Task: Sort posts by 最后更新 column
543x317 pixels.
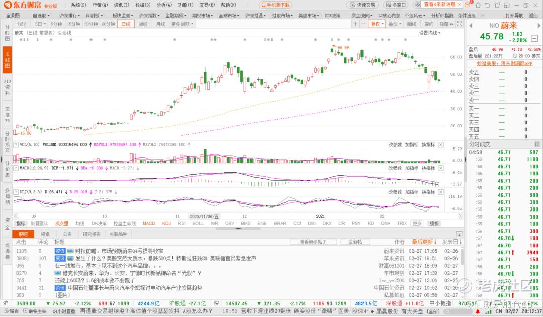Action: point(424,242)
